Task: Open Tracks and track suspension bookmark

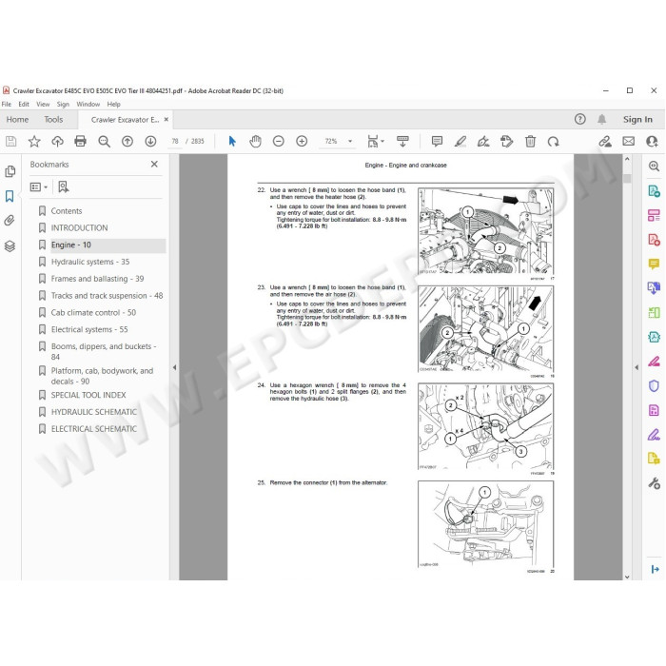Action: point(107,296)
